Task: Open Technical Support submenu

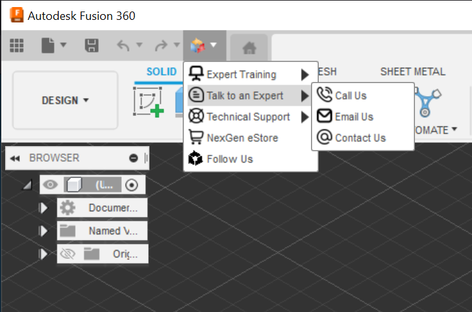Action: (x=251, y=117)
